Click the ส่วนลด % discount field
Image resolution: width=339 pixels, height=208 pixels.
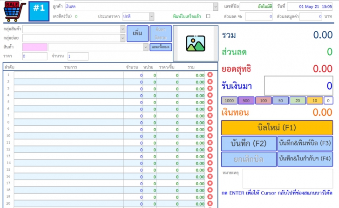tap(258, 16)
